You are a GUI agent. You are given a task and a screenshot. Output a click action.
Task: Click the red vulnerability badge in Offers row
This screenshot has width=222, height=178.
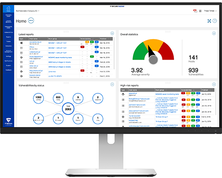tap(82, 47)
